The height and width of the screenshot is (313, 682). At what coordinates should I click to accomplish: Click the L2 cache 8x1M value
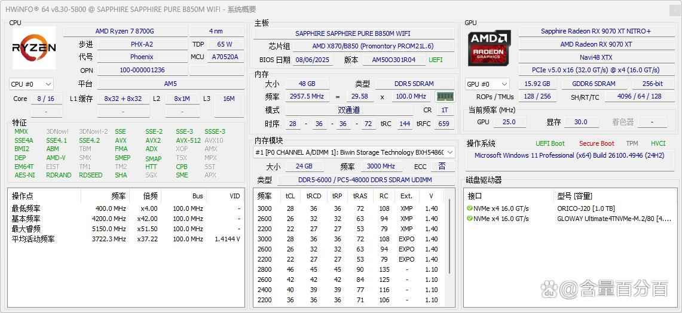(x=182, y=99)
